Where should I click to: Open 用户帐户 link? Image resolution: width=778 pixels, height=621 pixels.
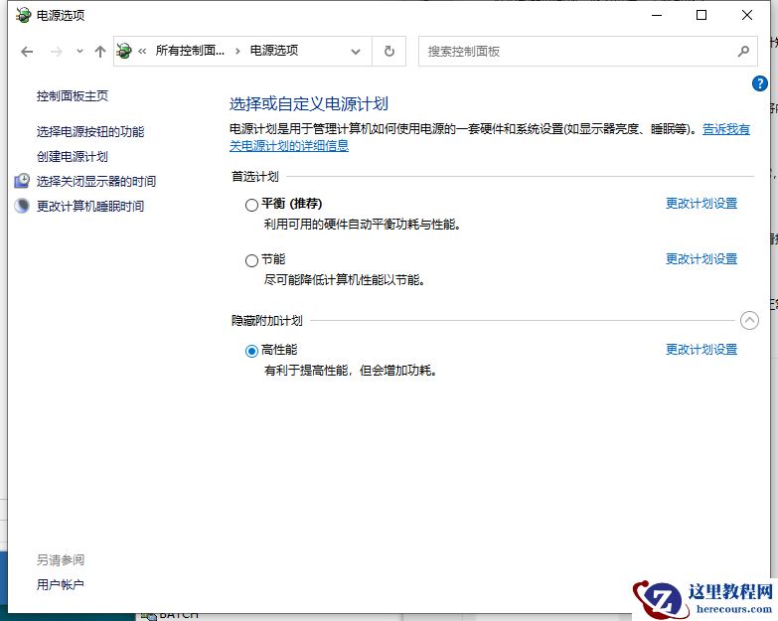coord(60,585)
